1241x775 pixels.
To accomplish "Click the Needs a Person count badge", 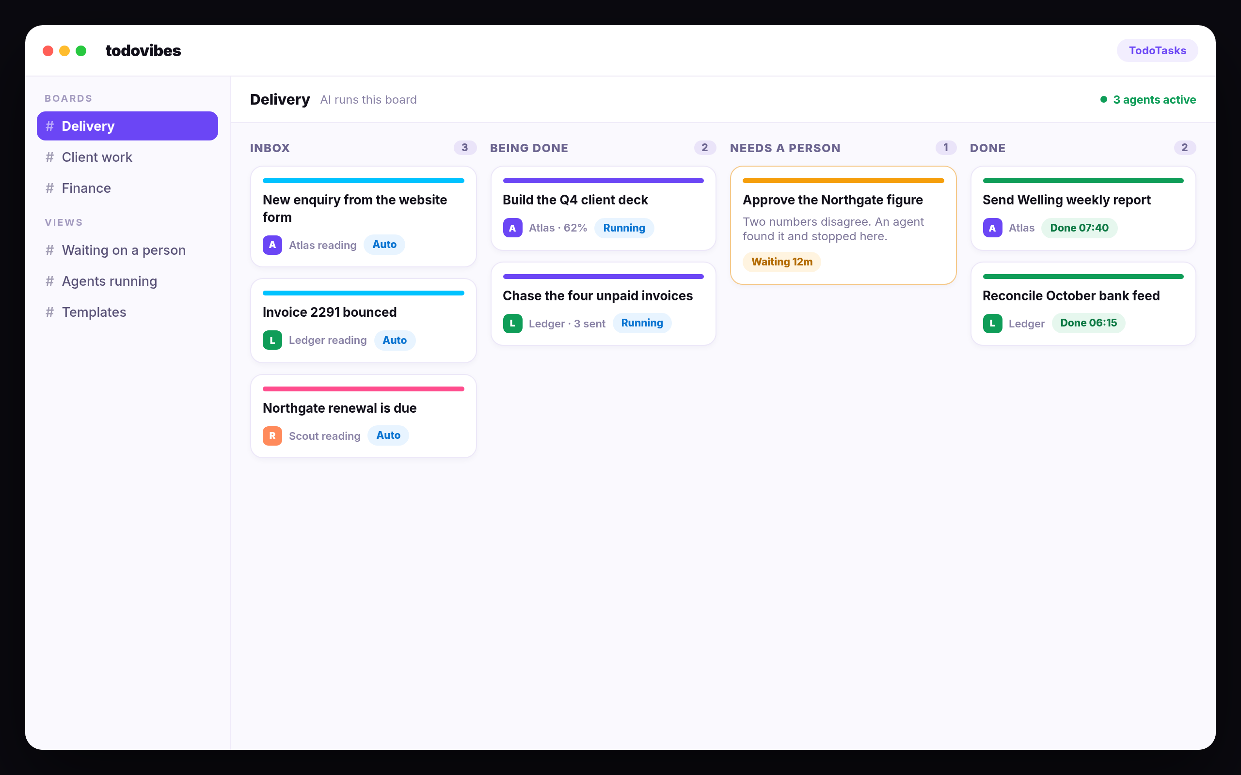I will (946, 148).
